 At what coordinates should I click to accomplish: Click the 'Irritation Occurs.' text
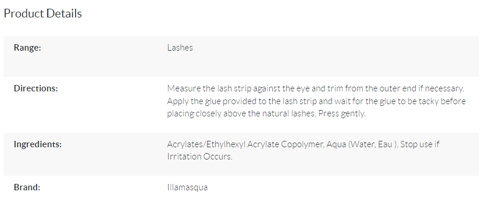[x=199, y=157]
